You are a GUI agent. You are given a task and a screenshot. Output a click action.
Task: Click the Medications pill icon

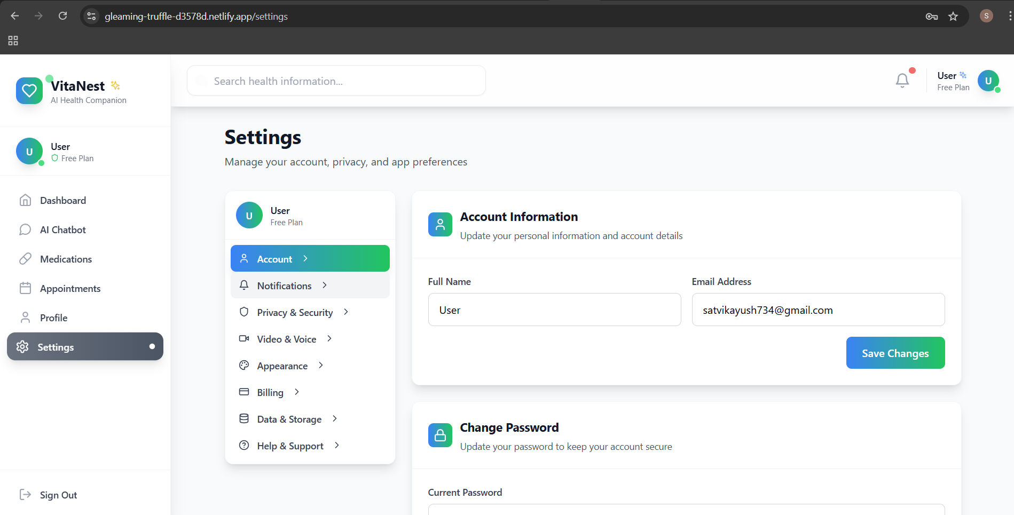(25, 259)
